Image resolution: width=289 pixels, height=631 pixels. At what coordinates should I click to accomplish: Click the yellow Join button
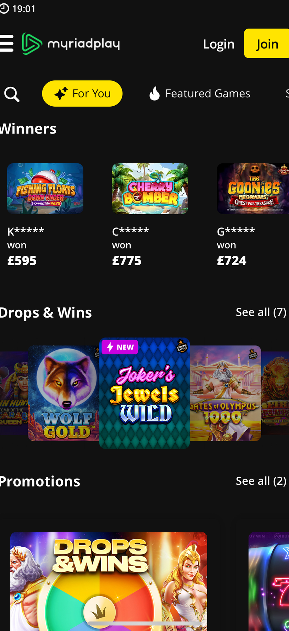(267, 43)
